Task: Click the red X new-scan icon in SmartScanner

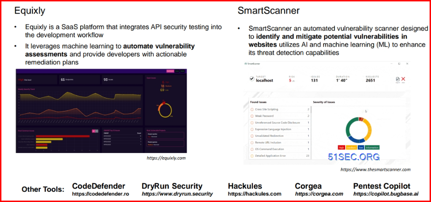Action: point(403,79)
